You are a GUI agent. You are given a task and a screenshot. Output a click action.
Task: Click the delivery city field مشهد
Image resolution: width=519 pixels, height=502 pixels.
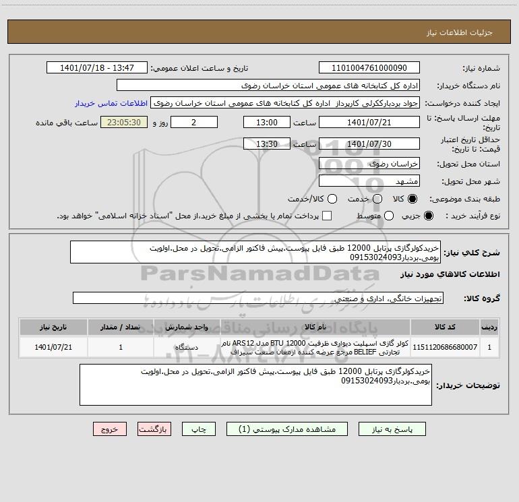[369, 181]
